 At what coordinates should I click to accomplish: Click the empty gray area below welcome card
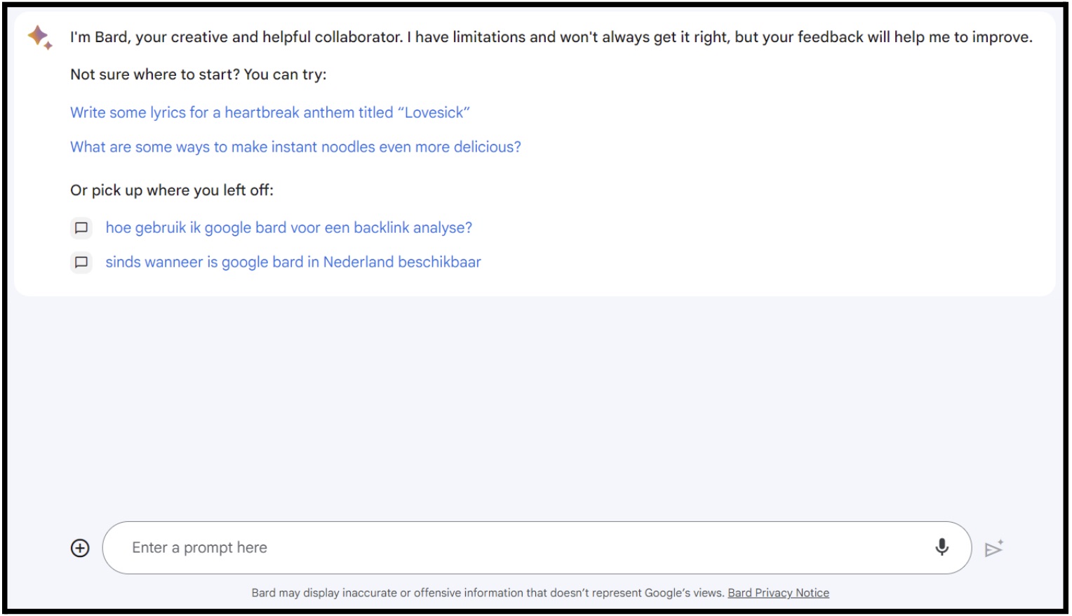pyautogui.click(x=536, y=407)
